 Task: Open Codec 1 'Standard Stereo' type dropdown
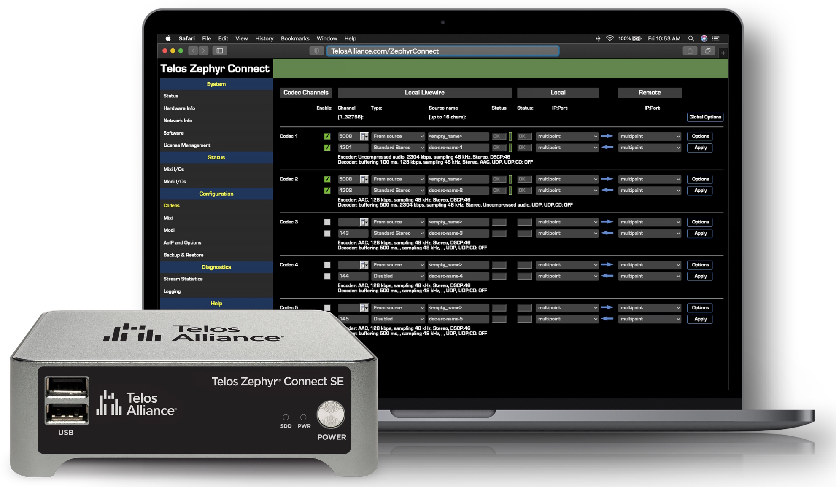(x=398, y=148)
